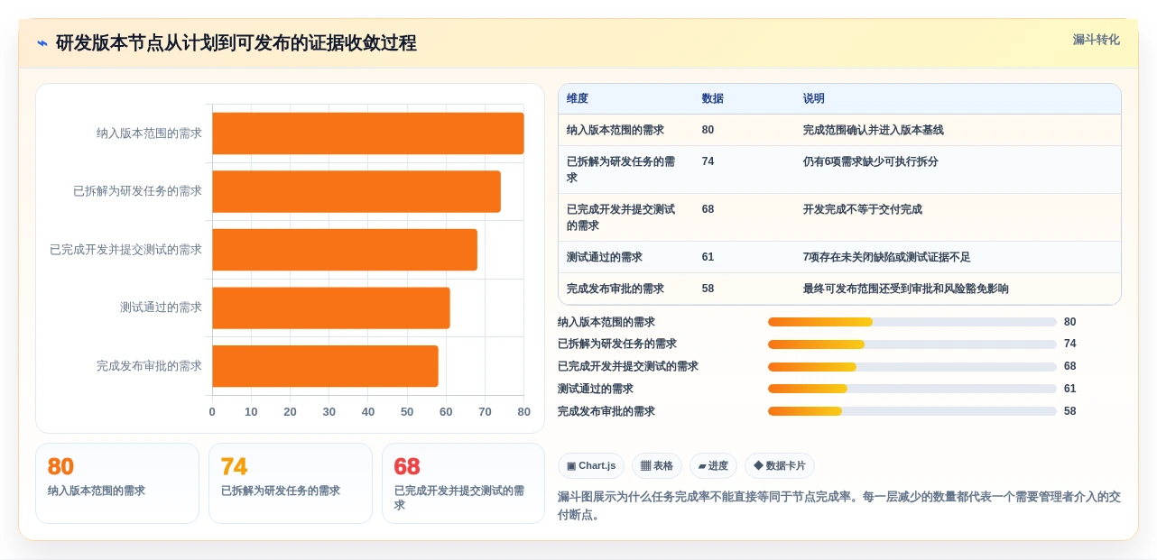Click the 已拆解为研发任务的需求 chart bar

(x=356, y=191)
